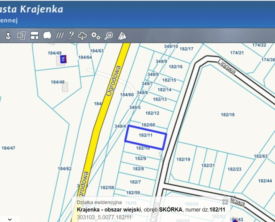Viewport: 275px width, 222px height.
Task: Click the highlighted parcel 182/11
Action: pos(145,136)
